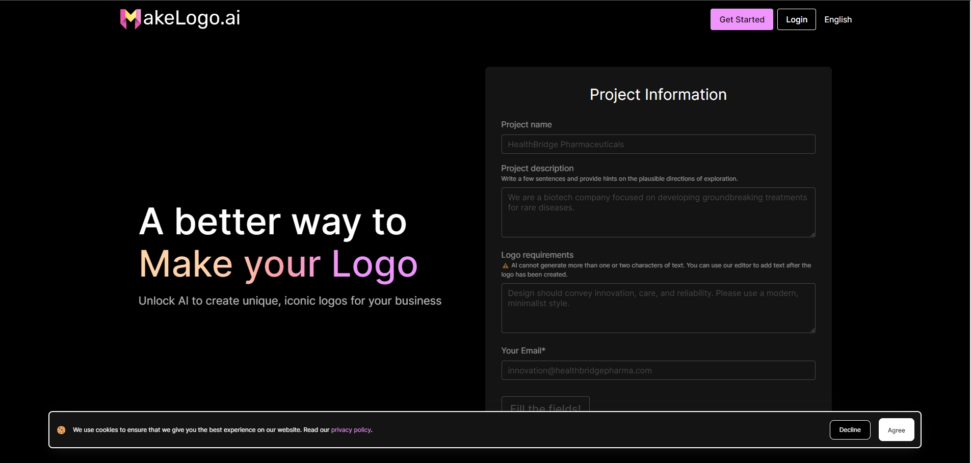971x463 pixels.
Task: Click the "Your Email*" field label
Action: 523,350
